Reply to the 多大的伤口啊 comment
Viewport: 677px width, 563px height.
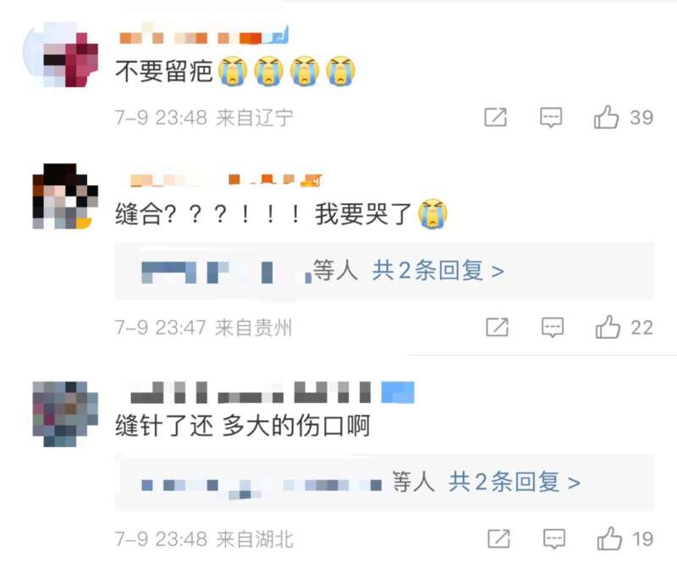point(554,538)
